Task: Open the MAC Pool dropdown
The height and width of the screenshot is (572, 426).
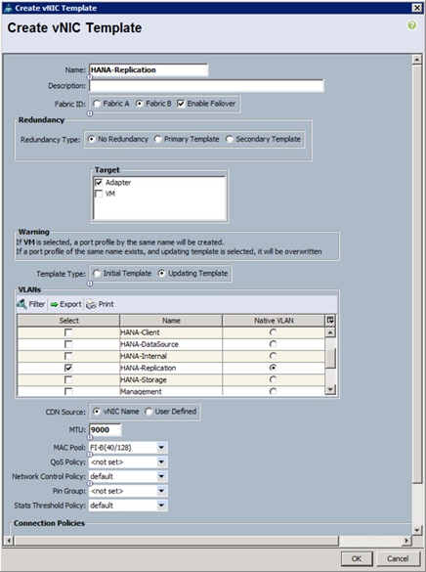Action: [x=162, y=448]
